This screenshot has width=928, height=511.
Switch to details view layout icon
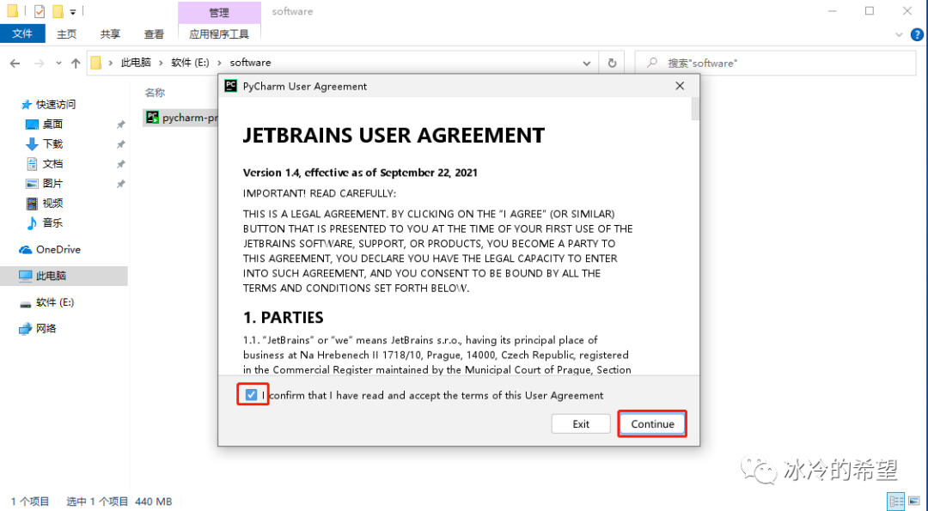[896, 501]
